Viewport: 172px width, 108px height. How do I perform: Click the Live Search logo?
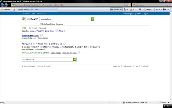pos(30,19)
